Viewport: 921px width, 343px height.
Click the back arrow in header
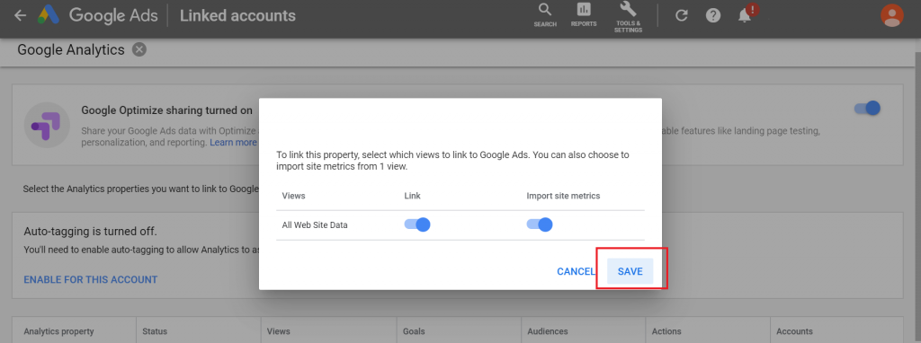pyautogui.click(x=20, y=15)
